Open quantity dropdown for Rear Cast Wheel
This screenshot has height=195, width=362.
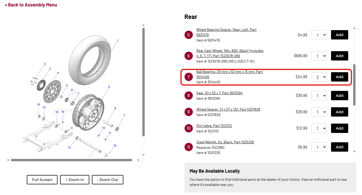319,56
